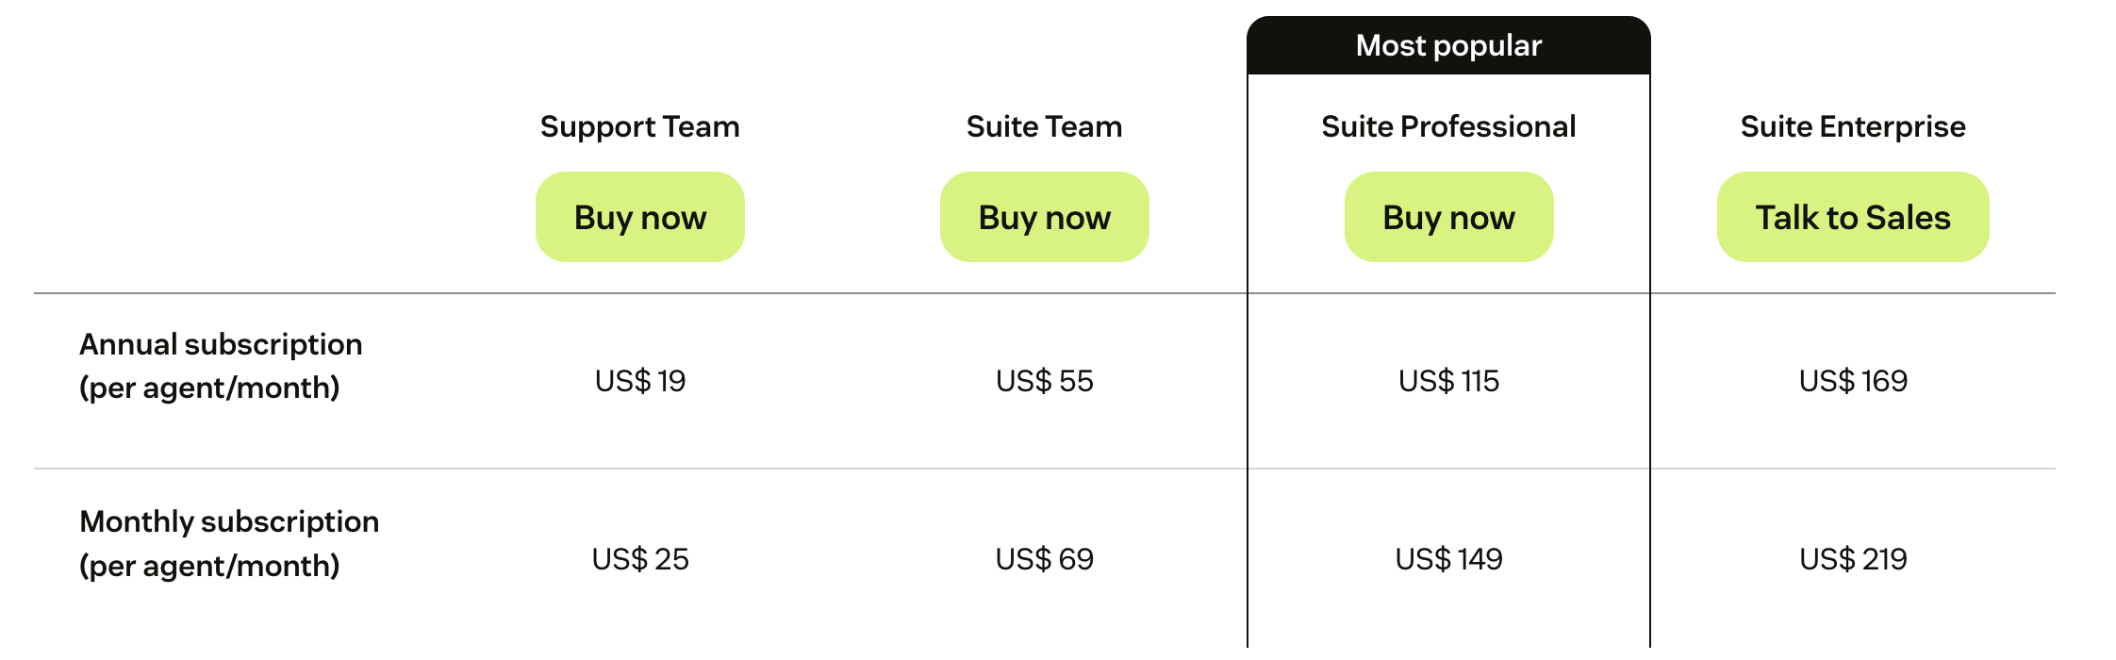Select the Suite Team plan heading
The height and width of the screenshot is (660, 2116).
pos(1044,126)
